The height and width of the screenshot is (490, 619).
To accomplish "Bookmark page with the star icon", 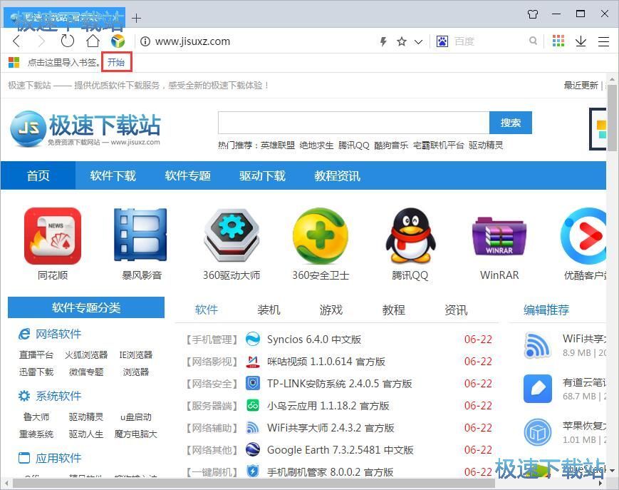I will [402, 41].
